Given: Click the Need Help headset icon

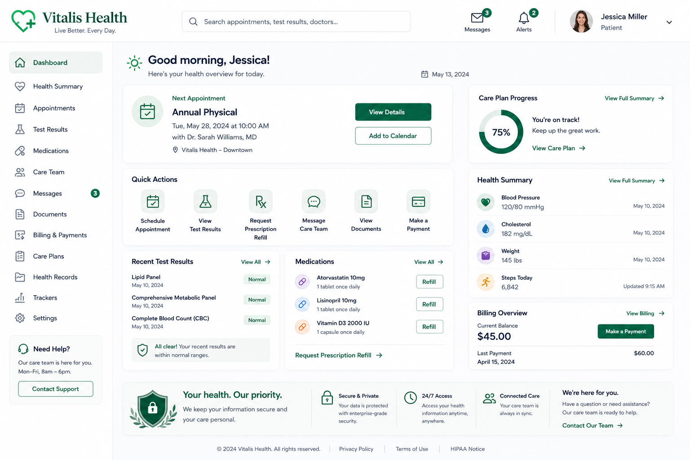Looking at the screenshot, I should point(23,349).
